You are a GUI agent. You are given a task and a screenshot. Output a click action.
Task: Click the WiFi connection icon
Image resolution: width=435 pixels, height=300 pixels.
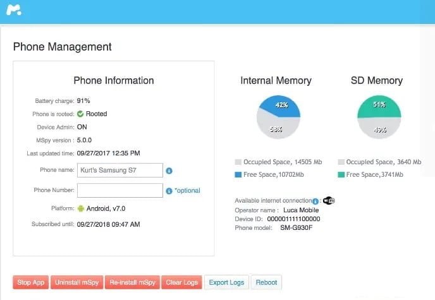(329, 200)
